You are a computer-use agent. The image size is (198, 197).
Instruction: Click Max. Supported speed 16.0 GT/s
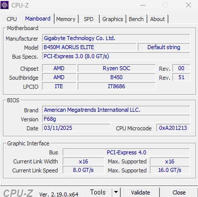click(x=170, y=170)
